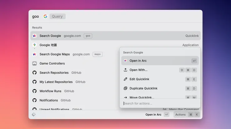Click the maps alias tag

tap(97, 54)
